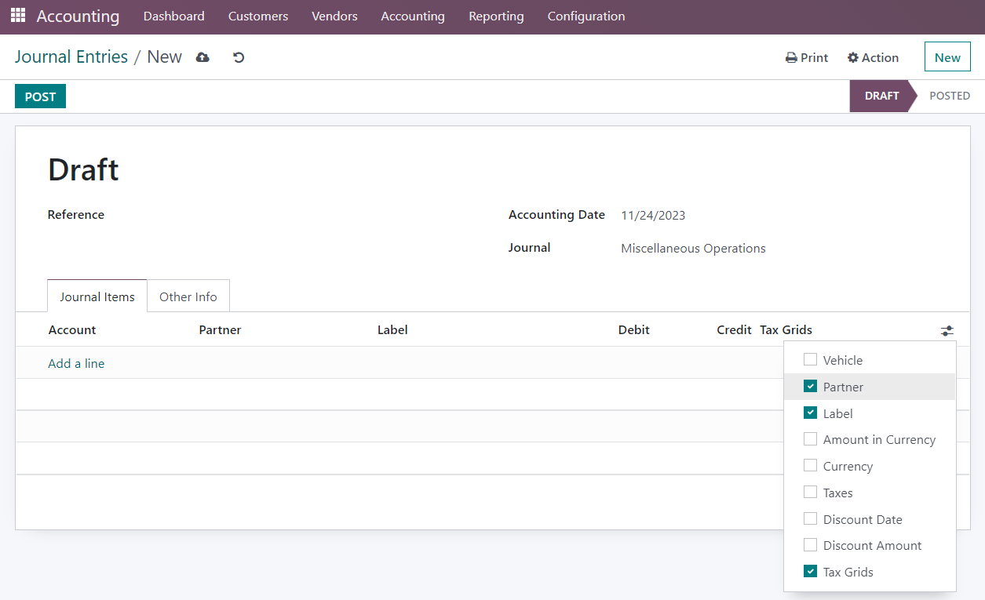Image resolution: width=985 pixels, height=600 pixels.
Task: Click the column settings adjust icon
Action: 947,331
